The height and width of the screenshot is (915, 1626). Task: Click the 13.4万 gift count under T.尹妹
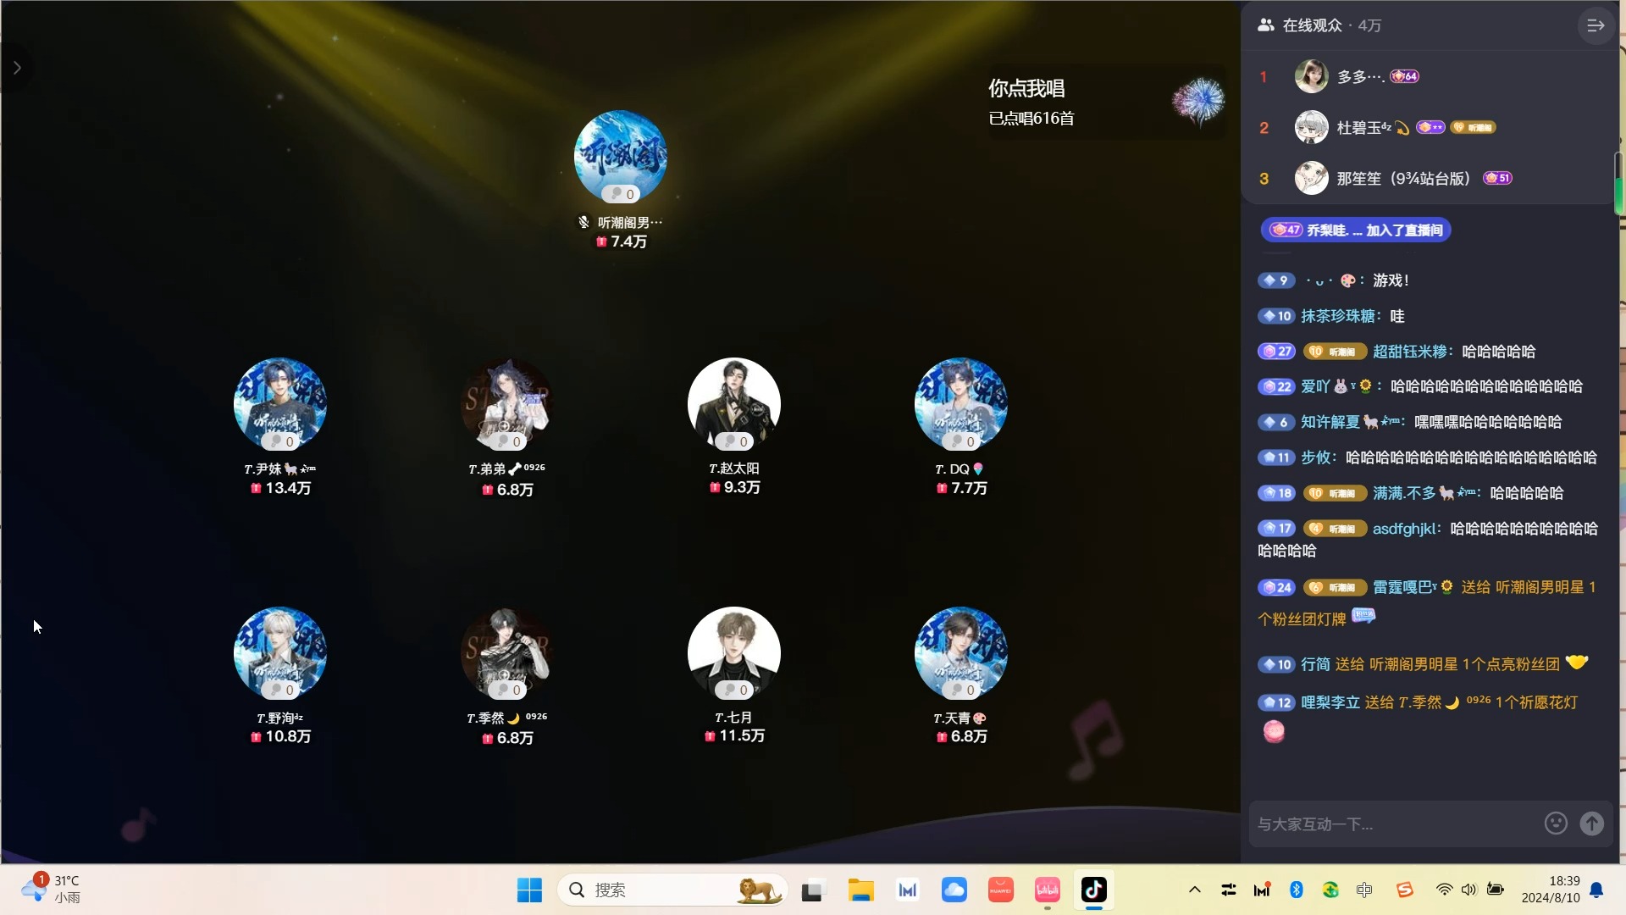[281, 488]
